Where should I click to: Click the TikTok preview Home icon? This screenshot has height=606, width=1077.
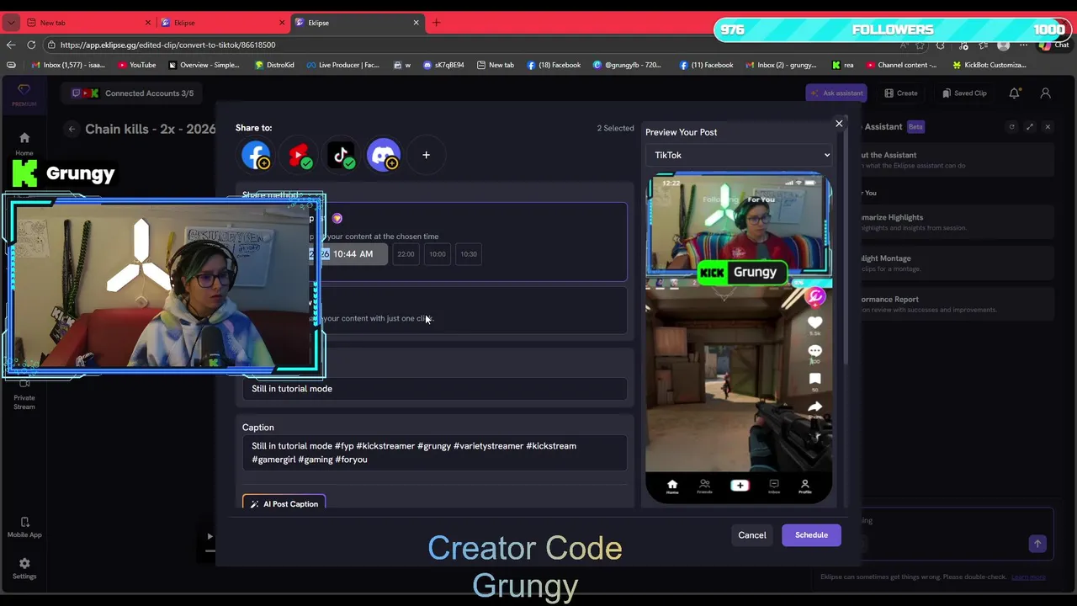click(672, 486)
